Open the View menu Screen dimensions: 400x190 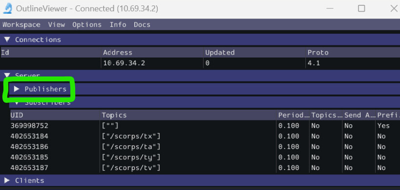pyautogui.click(x=56, y=25)
